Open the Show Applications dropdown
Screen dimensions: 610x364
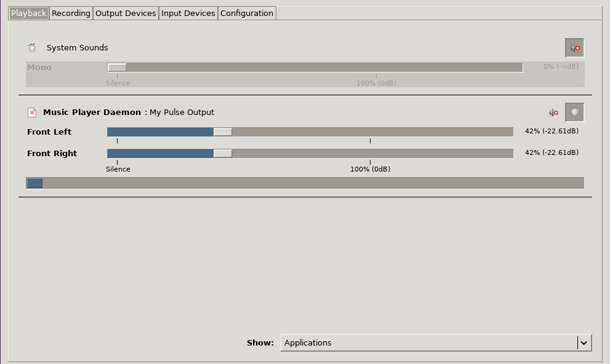click(436, 342)
